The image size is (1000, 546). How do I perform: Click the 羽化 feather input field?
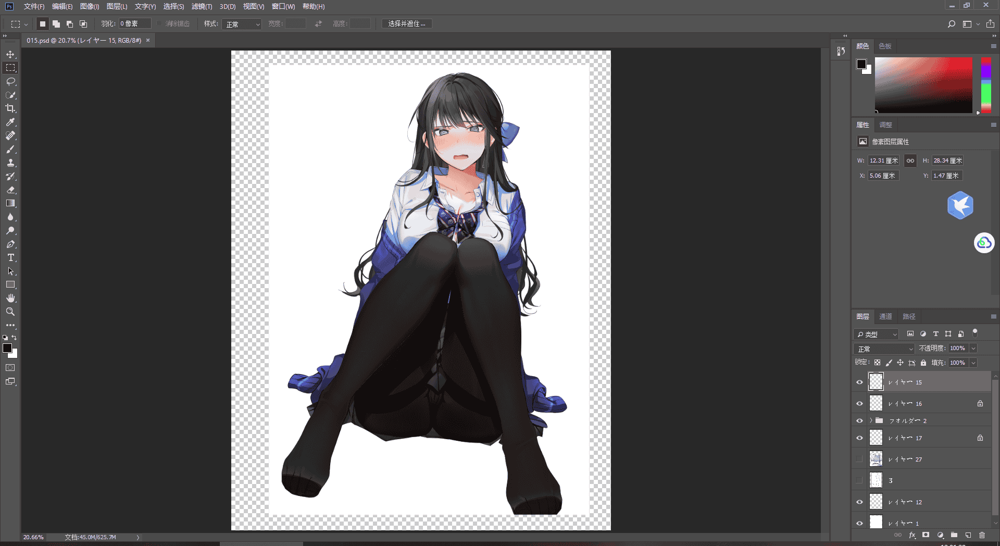pyautogui.click(x=135, y=24)
